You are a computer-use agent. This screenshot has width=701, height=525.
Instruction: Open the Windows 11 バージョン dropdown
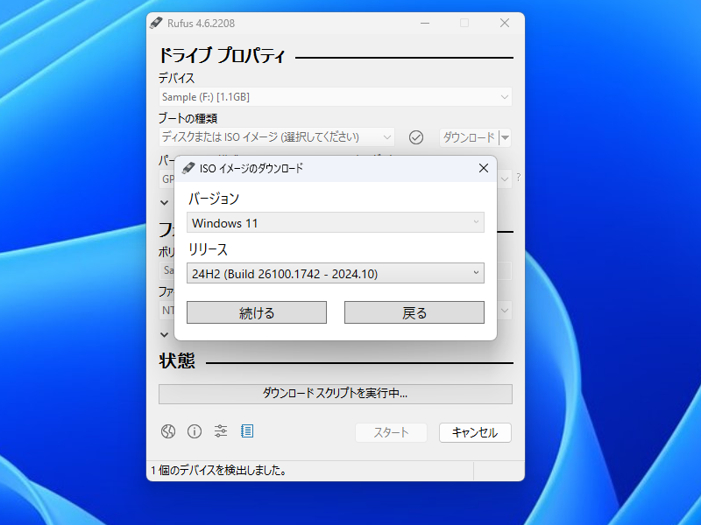335,222
